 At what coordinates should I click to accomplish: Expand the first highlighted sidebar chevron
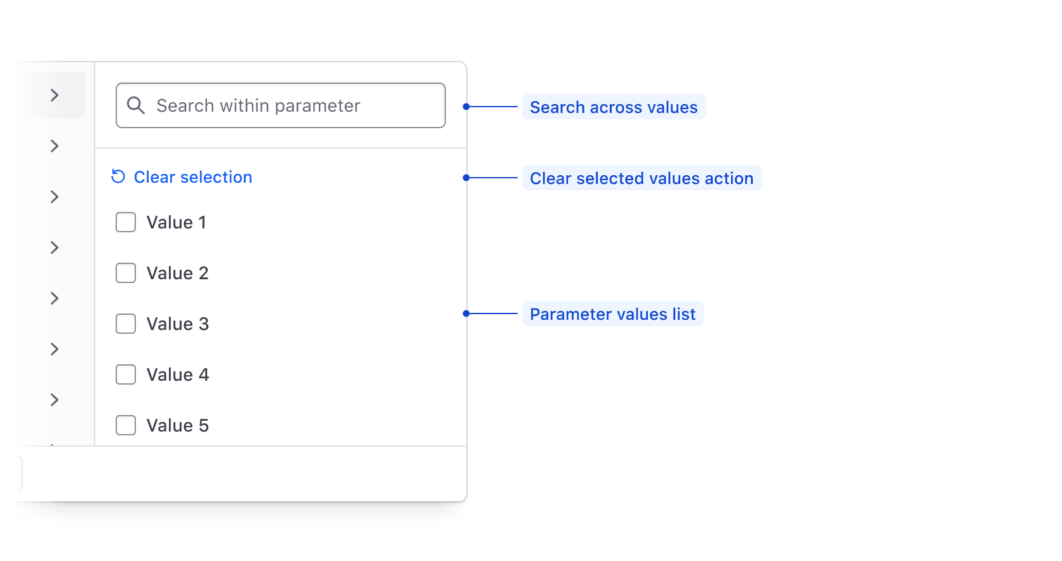coord(55,95)
